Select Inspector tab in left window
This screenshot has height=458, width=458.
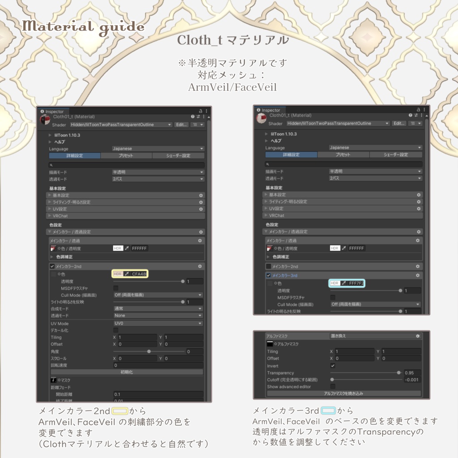coord(52,111)
